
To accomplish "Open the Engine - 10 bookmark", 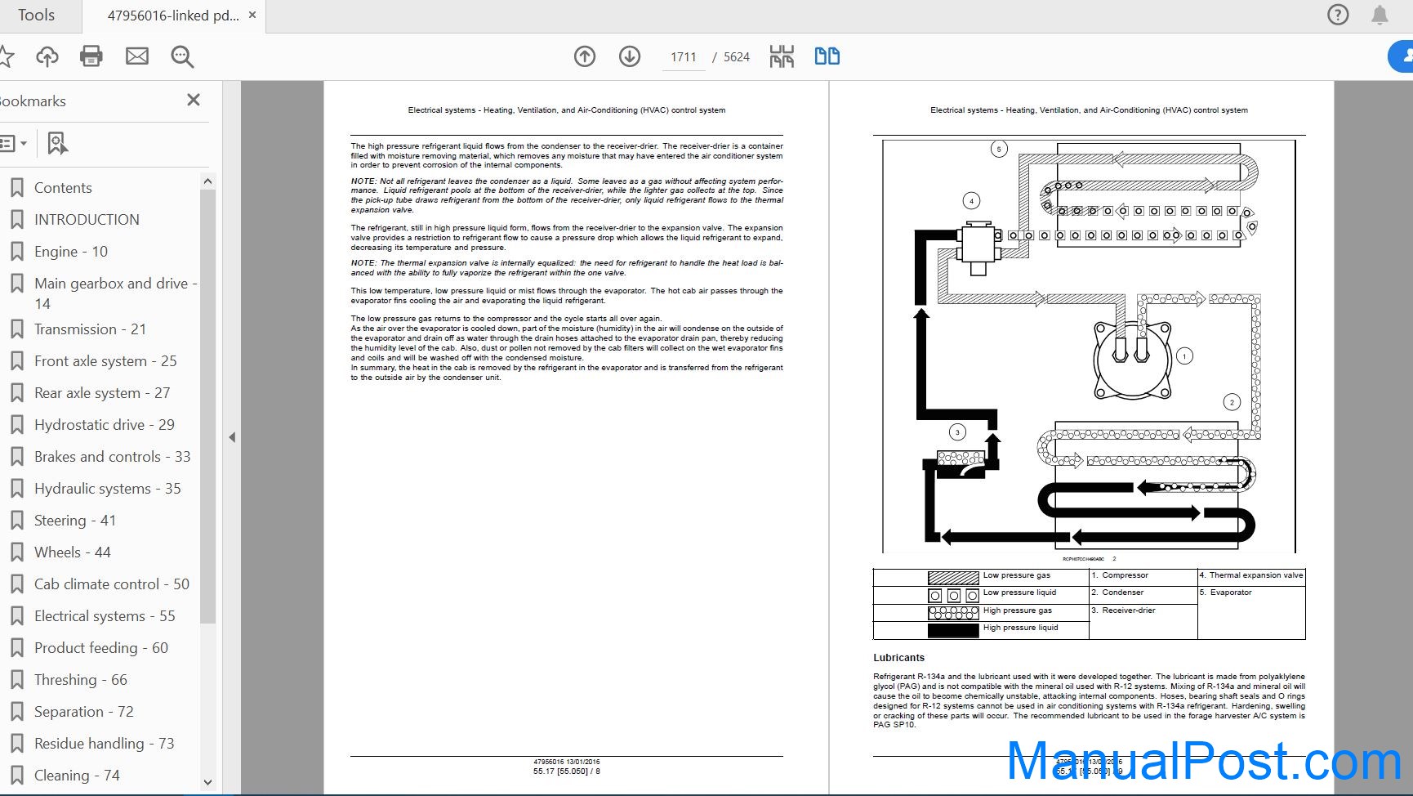I will pos(71,252).
